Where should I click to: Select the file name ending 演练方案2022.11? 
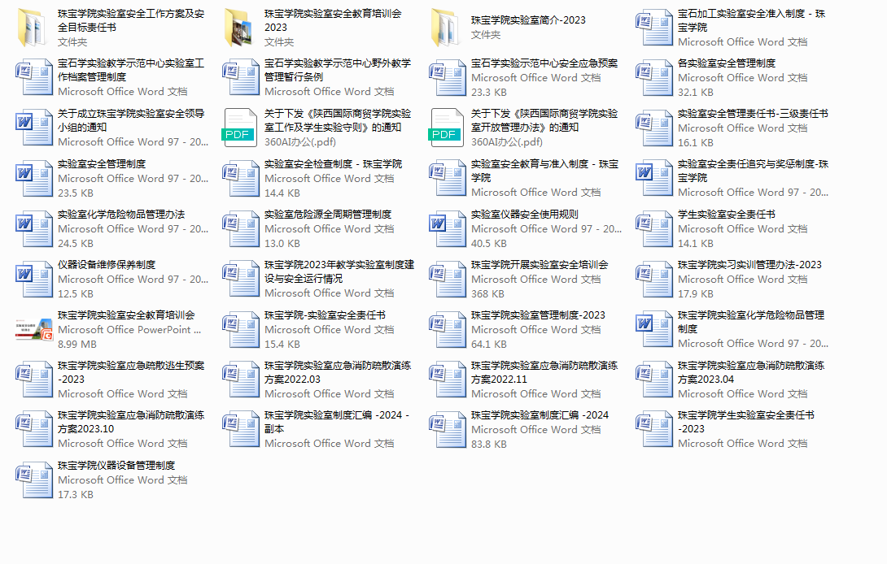[x=544, y=372]
